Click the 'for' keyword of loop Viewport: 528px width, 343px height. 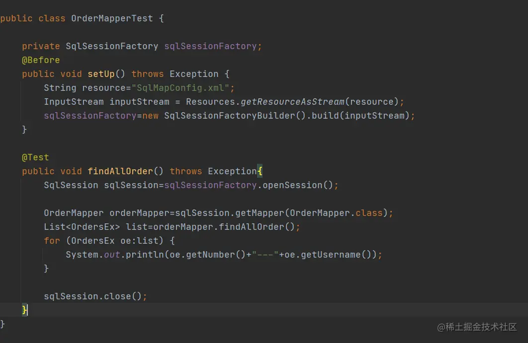coord(52,241)
